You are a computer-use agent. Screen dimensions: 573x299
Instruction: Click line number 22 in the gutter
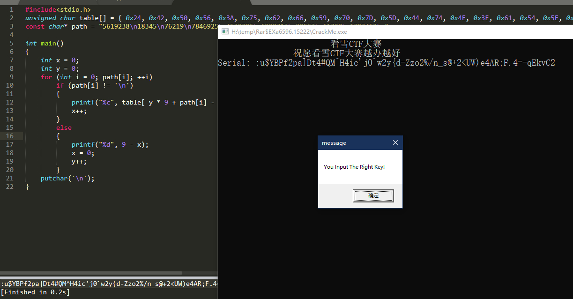pos(10,187)
